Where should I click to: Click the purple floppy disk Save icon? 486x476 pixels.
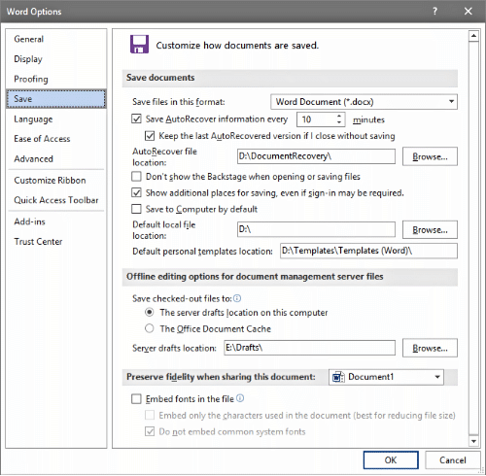pyautogui.click(x=139, y=44)
